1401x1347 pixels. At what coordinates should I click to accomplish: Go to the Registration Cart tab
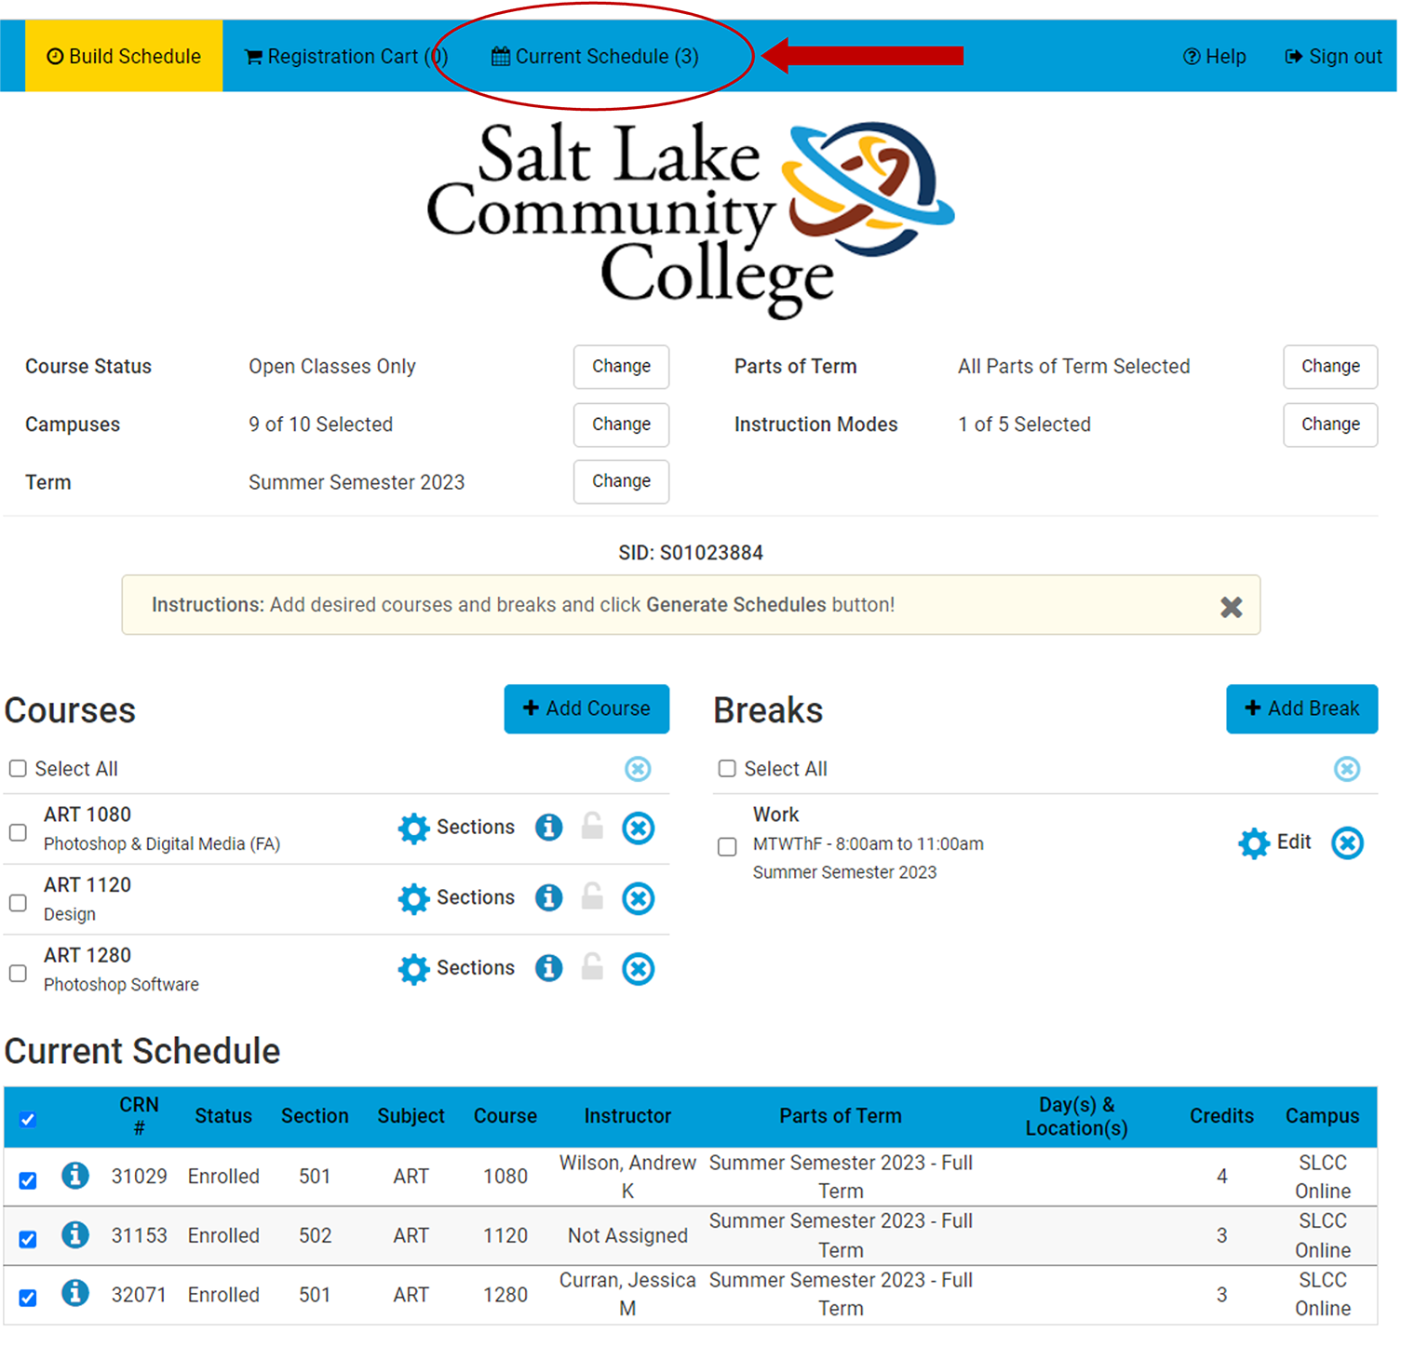pyautogui.click(x=344, y=57)
